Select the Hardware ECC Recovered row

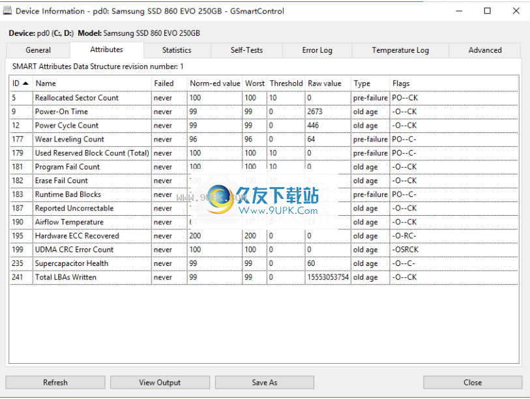pos(263,235)
